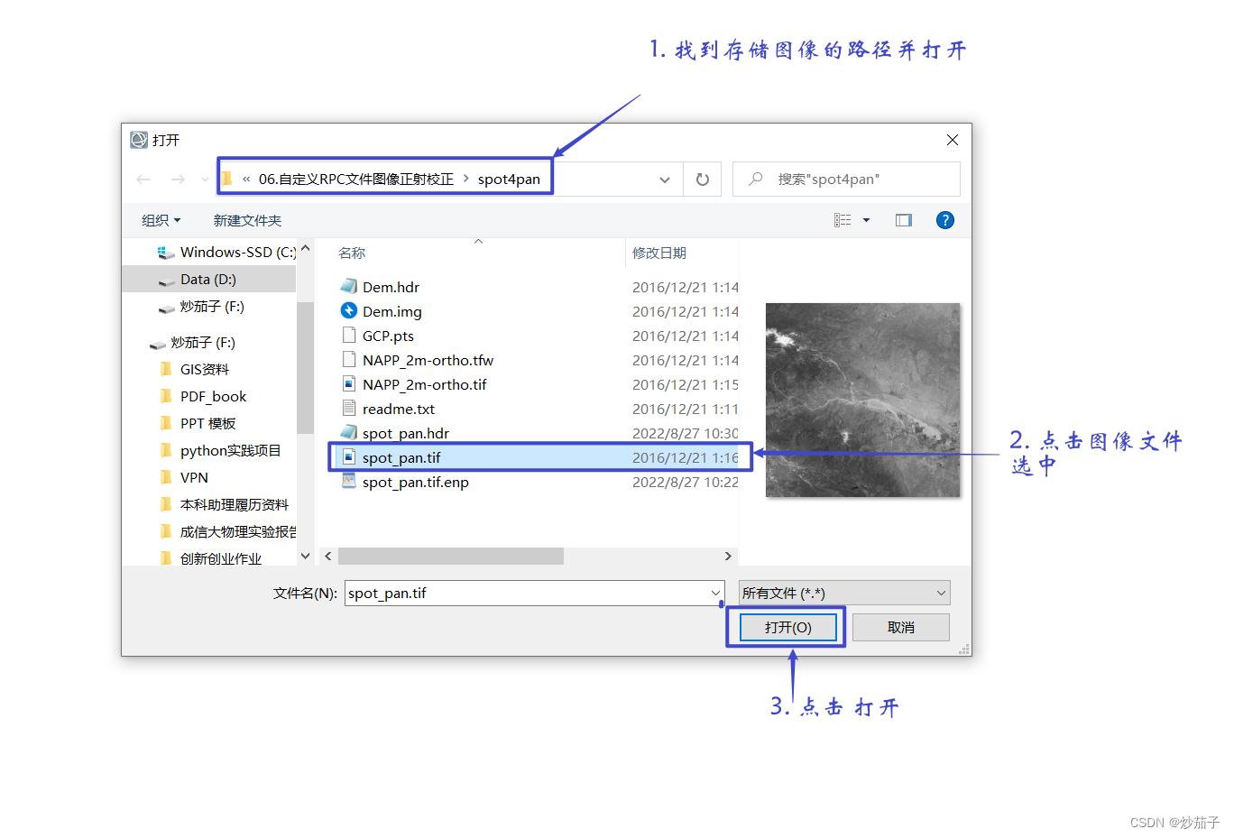Viewport: 1234px width, 838px height.
Task: Open recent locations dropdown arrow
Action: (x=206, y=180)
